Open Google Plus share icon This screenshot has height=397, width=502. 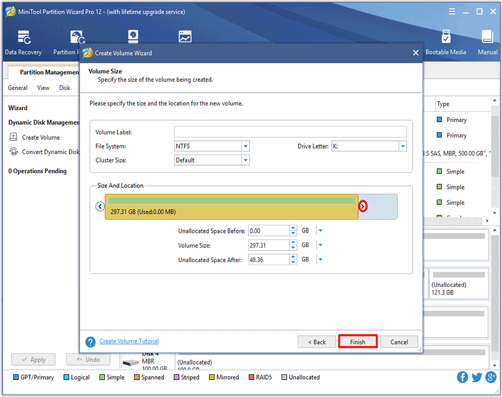tap(491, 377)
